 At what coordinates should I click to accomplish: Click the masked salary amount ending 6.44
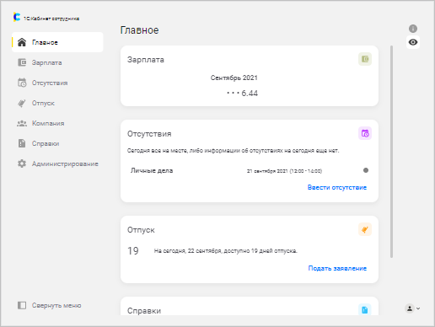pyautogui.click(x=242, y=93)
